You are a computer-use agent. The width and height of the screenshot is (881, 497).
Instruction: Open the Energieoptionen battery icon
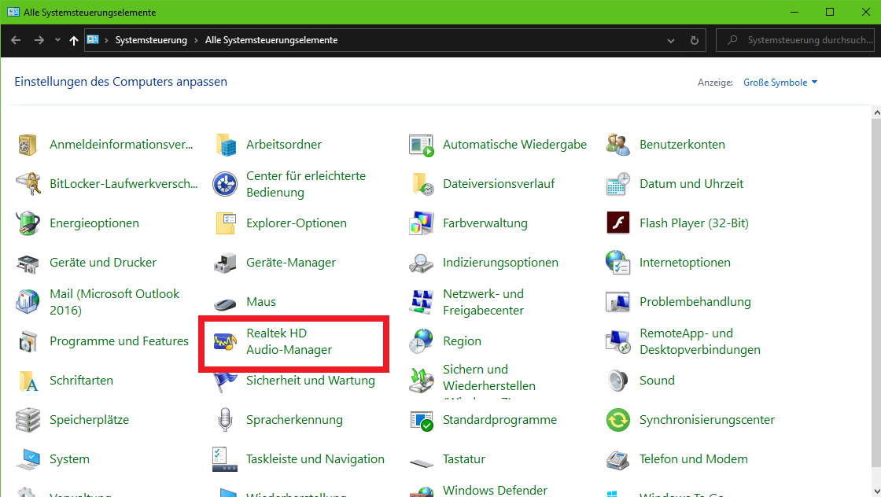pyautogui.click(x=28, y=223)
